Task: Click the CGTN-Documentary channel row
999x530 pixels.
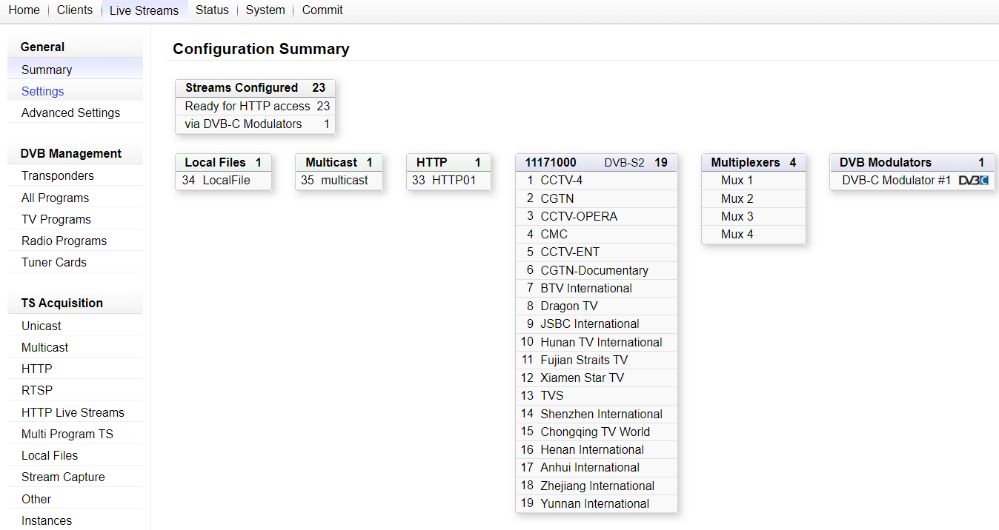Action: 594,271
